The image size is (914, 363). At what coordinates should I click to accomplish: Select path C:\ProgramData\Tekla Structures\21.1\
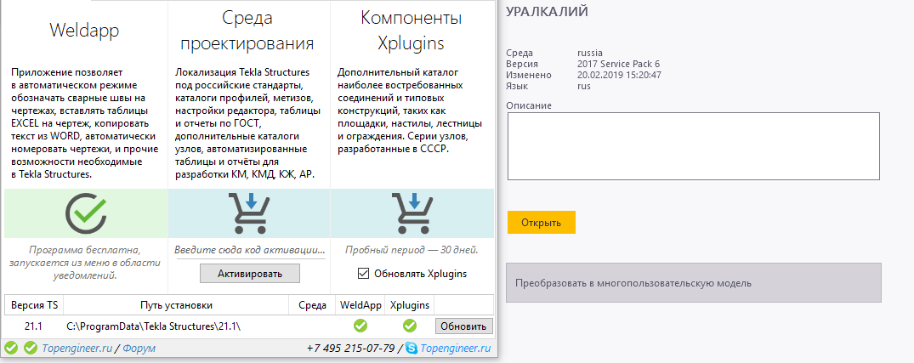coord(153,326)
